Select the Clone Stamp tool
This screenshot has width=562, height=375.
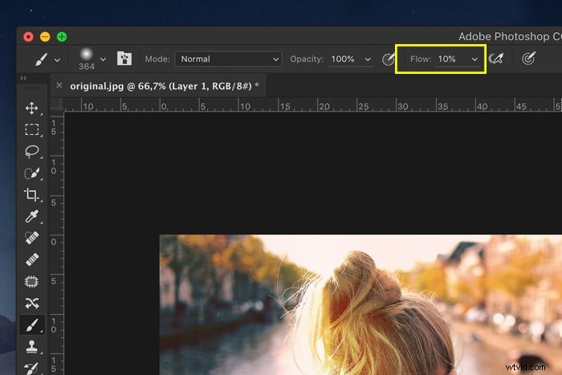coord(32,347)
